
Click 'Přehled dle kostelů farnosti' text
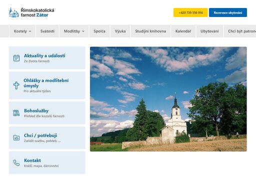pyautogui.click(x=44, y=116)
